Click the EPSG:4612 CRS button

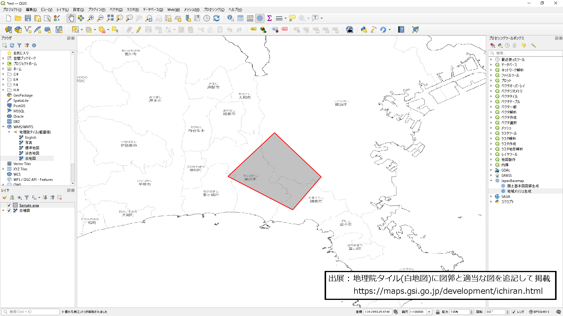[539, 312]
